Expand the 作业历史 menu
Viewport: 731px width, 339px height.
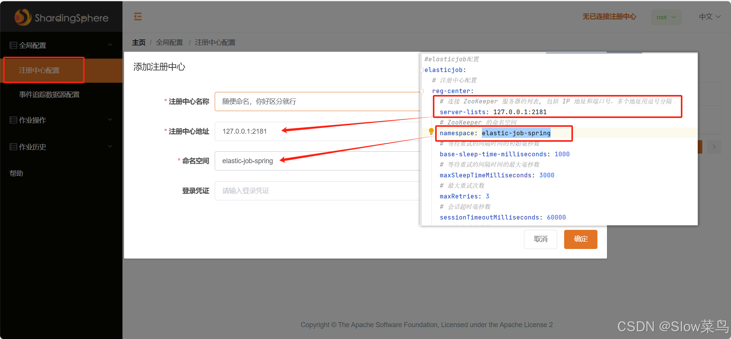(61, 147)
